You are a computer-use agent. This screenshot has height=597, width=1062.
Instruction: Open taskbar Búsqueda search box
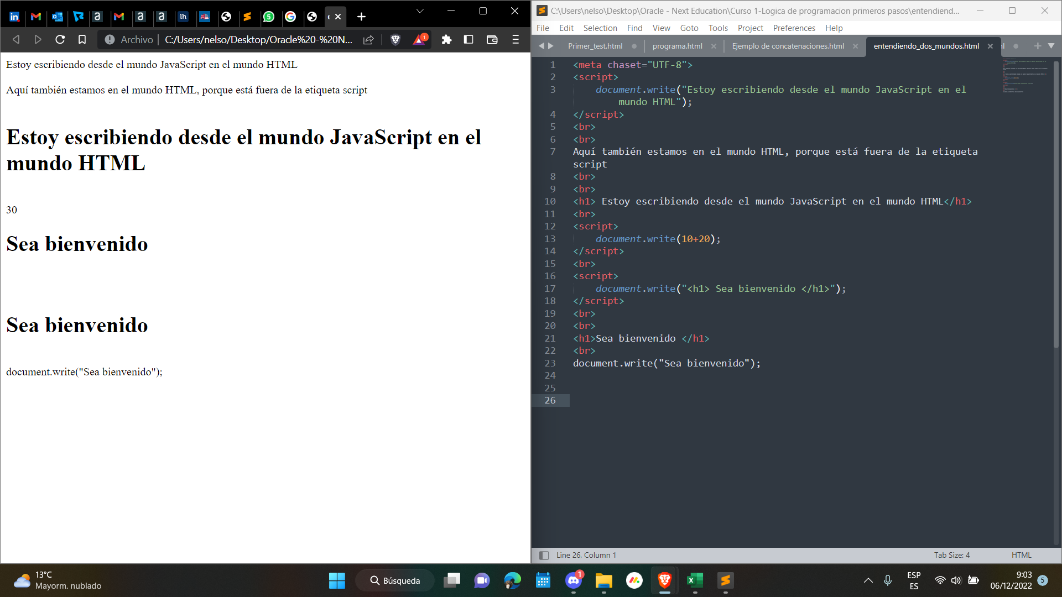[395, 580]
